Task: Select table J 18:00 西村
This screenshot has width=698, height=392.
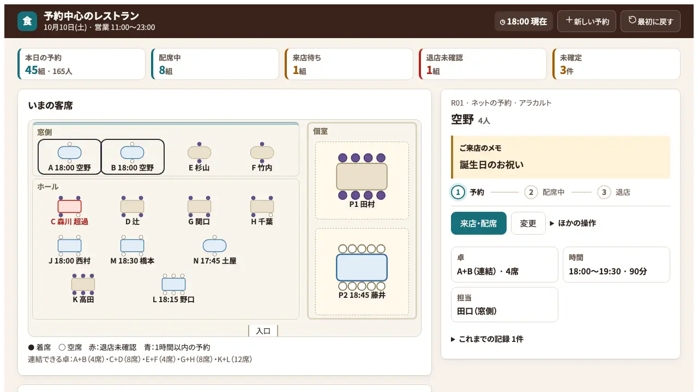Action: [x=69, y=250]
